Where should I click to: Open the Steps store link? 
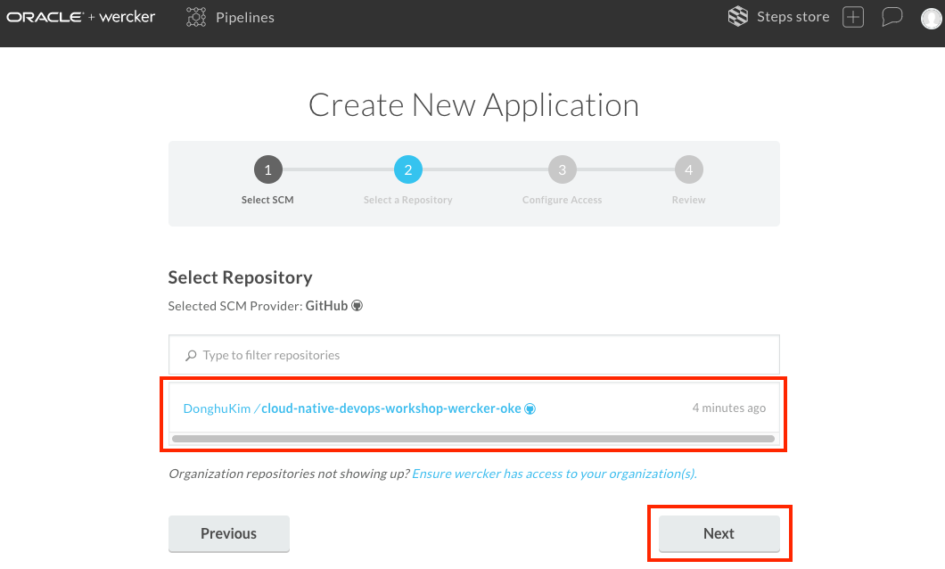coord(793,17)
